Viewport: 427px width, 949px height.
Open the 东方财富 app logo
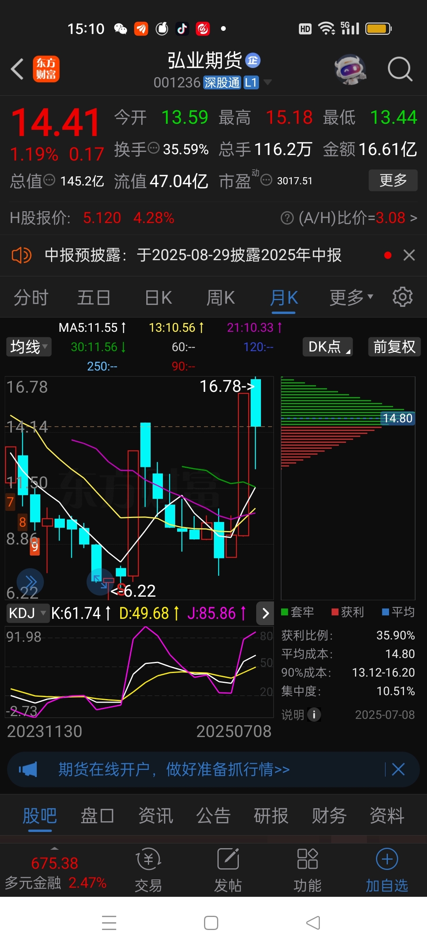pyautogui.click(x=46, y=69)
